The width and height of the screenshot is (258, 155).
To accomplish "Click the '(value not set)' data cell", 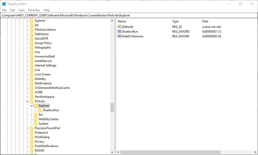I will (211, 27).
